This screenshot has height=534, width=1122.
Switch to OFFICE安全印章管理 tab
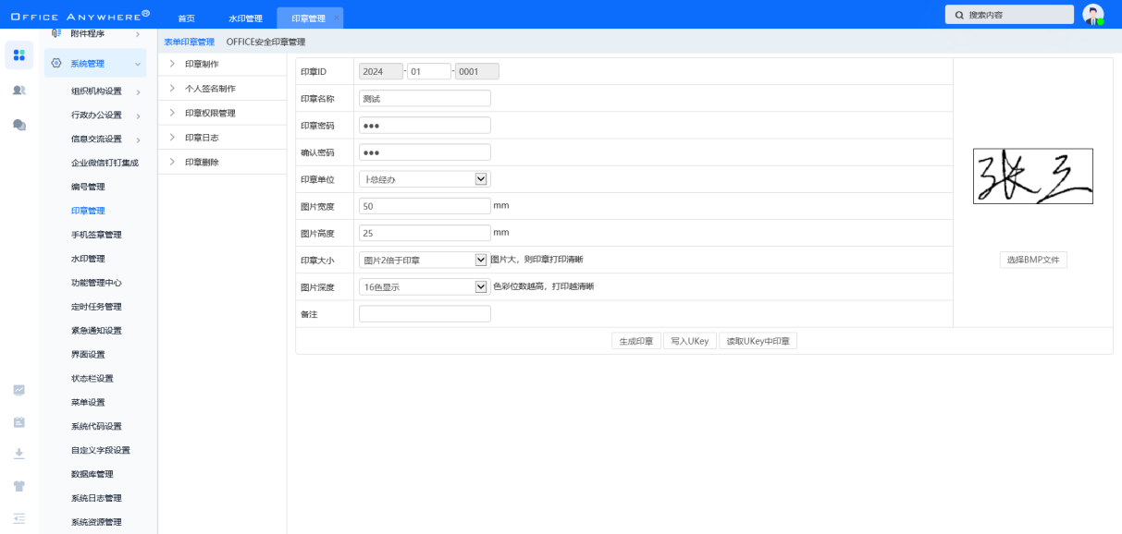tap(265, 42)
